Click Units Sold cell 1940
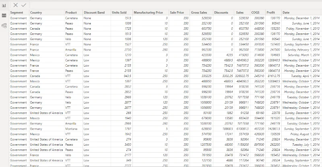Image resolution: width=322 pixels, height=167 pixels. pyautogui.click(x=128, y=118)
